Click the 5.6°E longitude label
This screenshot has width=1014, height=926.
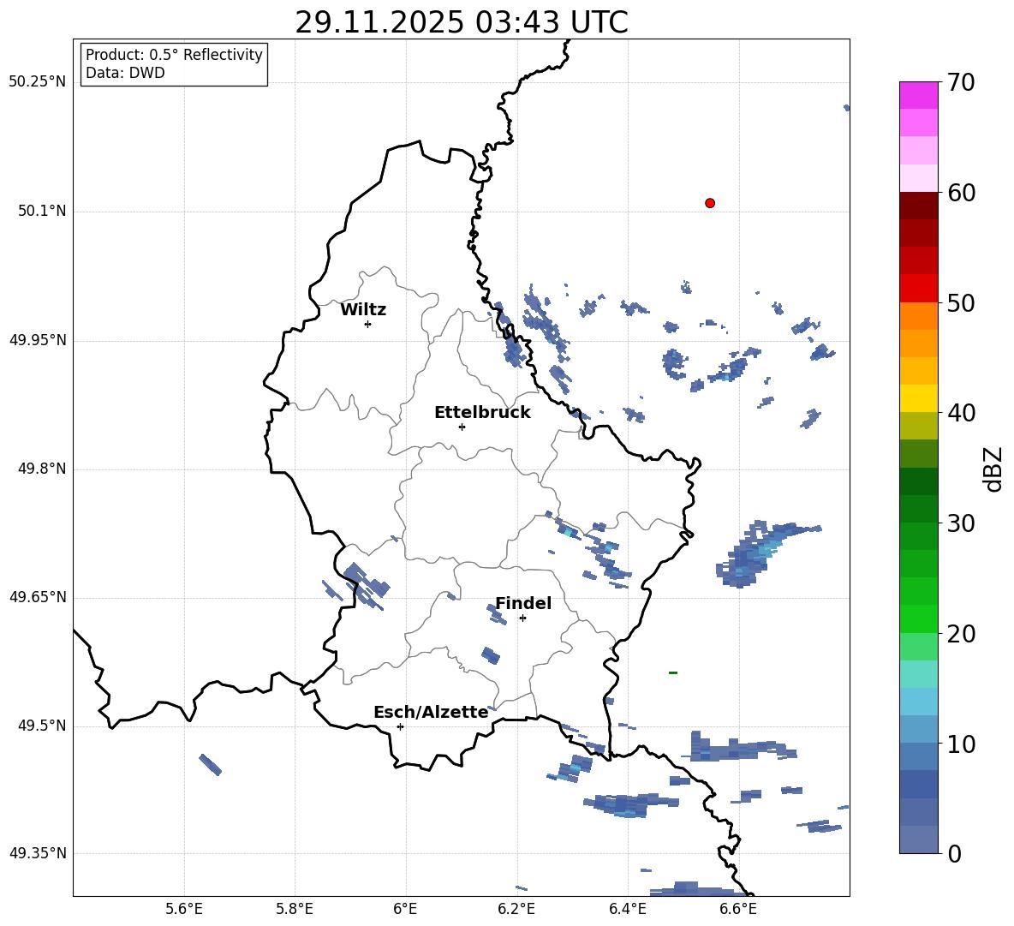point(183,909)
